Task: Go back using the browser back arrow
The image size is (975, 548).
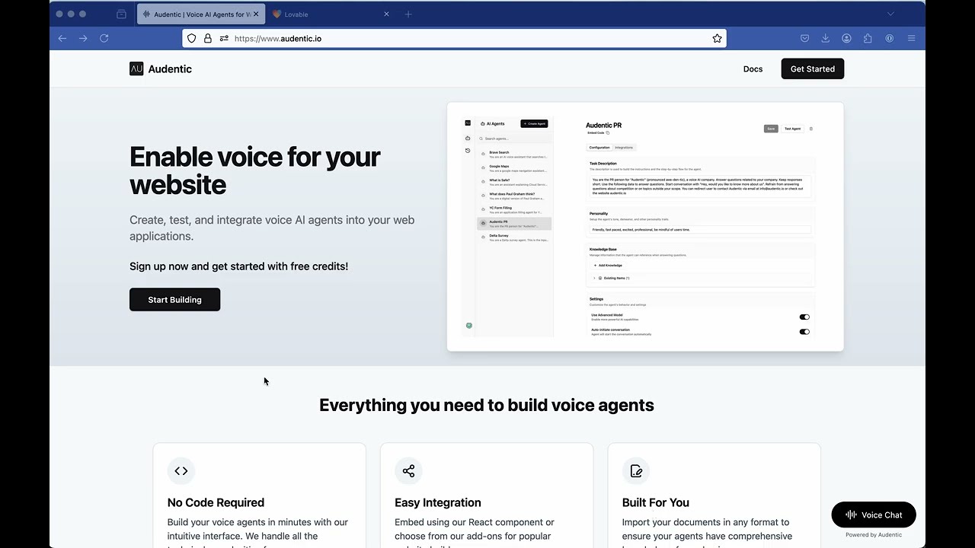Action: (x=62, y=38)
